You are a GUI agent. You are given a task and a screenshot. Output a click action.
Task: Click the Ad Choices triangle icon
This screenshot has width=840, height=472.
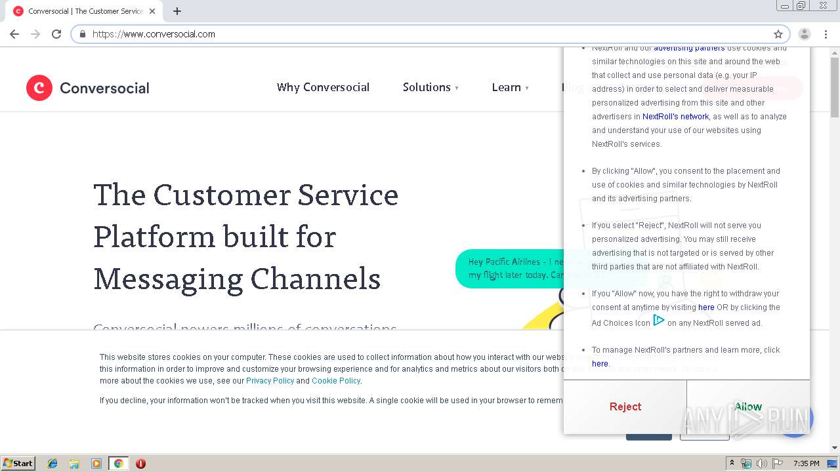[x=659, y=321]
